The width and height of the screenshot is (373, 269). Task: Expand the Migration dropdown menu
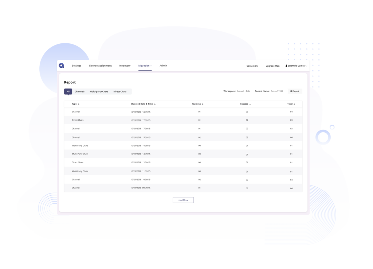(x=145, y=66)
